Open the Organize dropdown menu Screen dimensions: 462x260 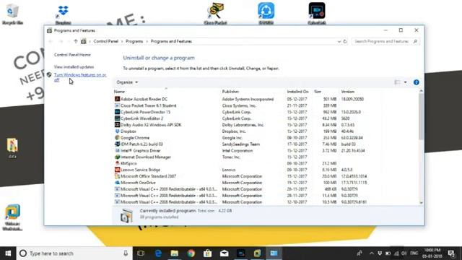coord(127,82)
